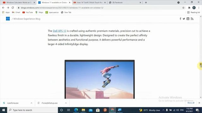Open Microsoft Store from taskbar

click(98, 110)
